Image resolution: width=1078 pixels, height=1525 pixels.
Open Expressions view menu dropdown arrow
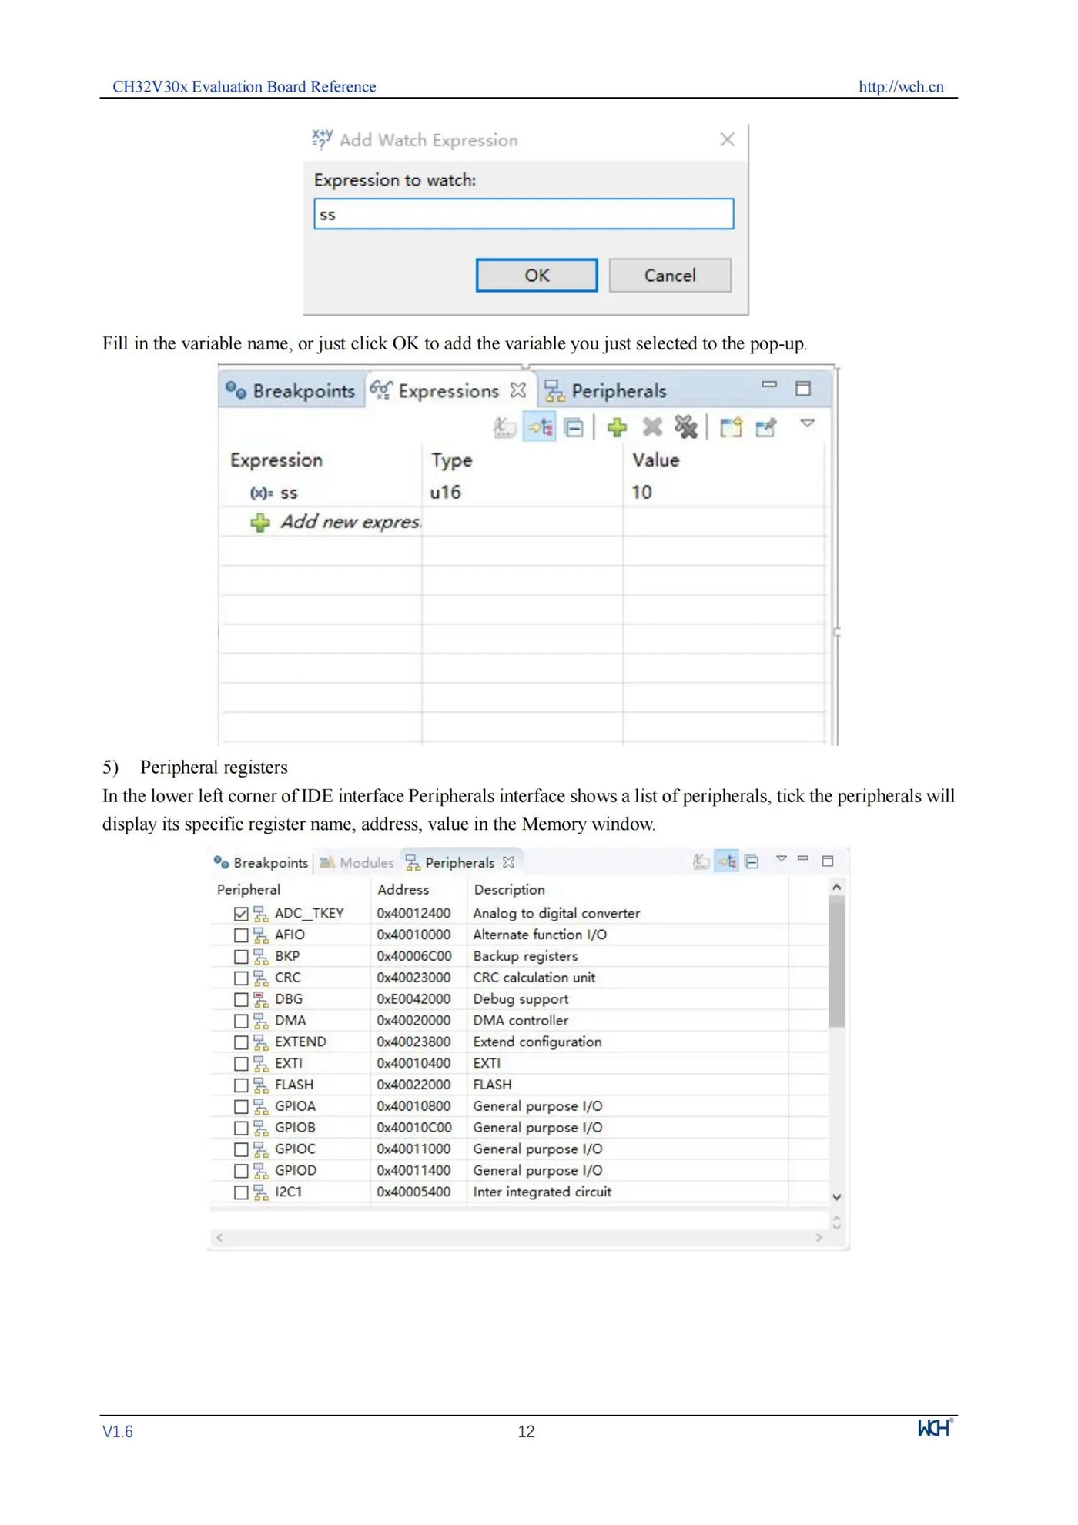pyautogui.click(x=807, y=423)
